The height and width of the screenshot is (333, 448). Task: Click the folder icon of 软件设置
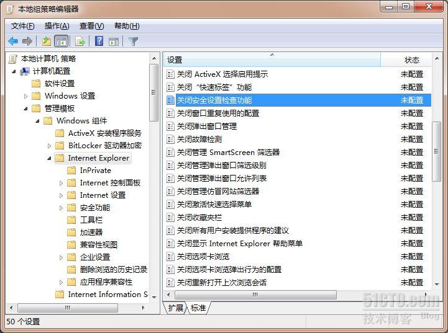tap(36, 84)
